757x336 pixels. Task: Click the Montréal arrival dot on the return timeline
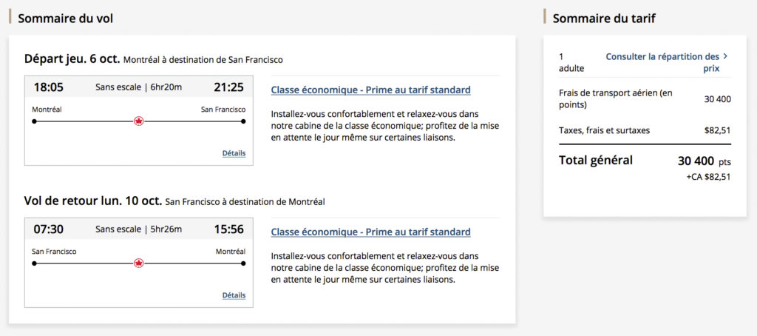[x=243, y=263]
